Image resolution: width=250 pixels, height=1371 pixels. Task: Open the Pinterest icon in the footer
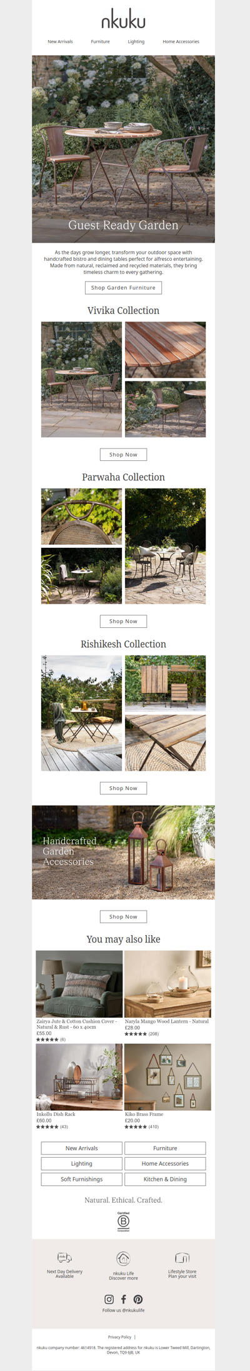138,1299
